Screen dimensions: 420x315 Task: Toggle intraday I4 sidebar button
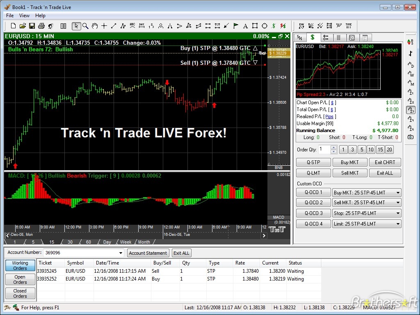(410, 119)
